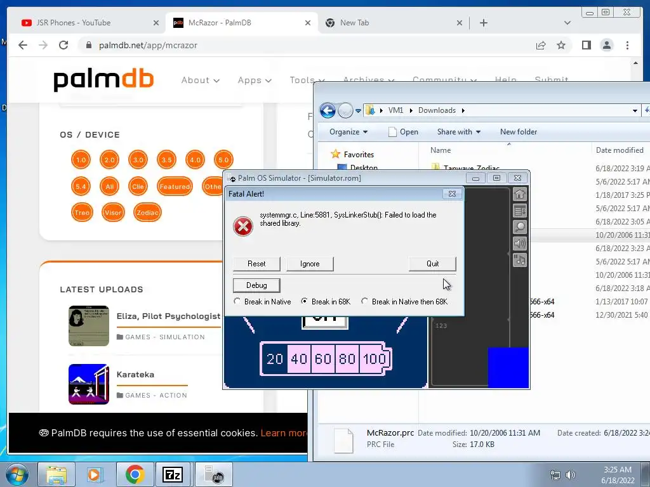Screen dimensions: 650x487
Task: Toggle Chrome side panel icon
Action: (586, 45)
